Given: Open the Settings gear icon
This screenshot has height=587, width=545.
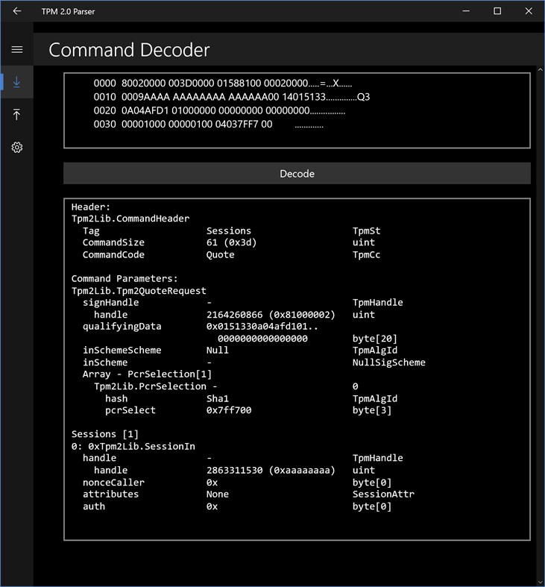Looking at the screenshot, I should [x=17, y=147].
